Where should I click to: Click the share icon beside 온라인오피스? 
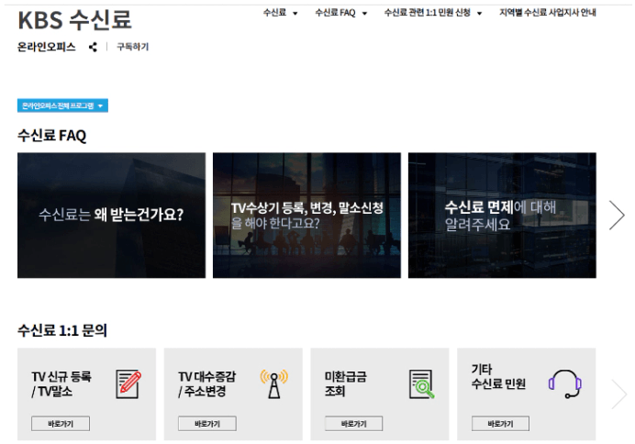(x=94, y=47)
